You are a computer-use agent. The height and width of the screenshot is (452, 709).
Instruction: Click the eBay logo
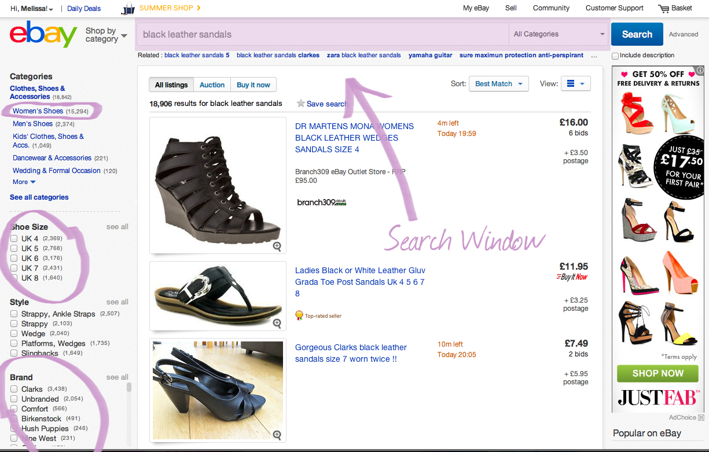tap(43, 35)
